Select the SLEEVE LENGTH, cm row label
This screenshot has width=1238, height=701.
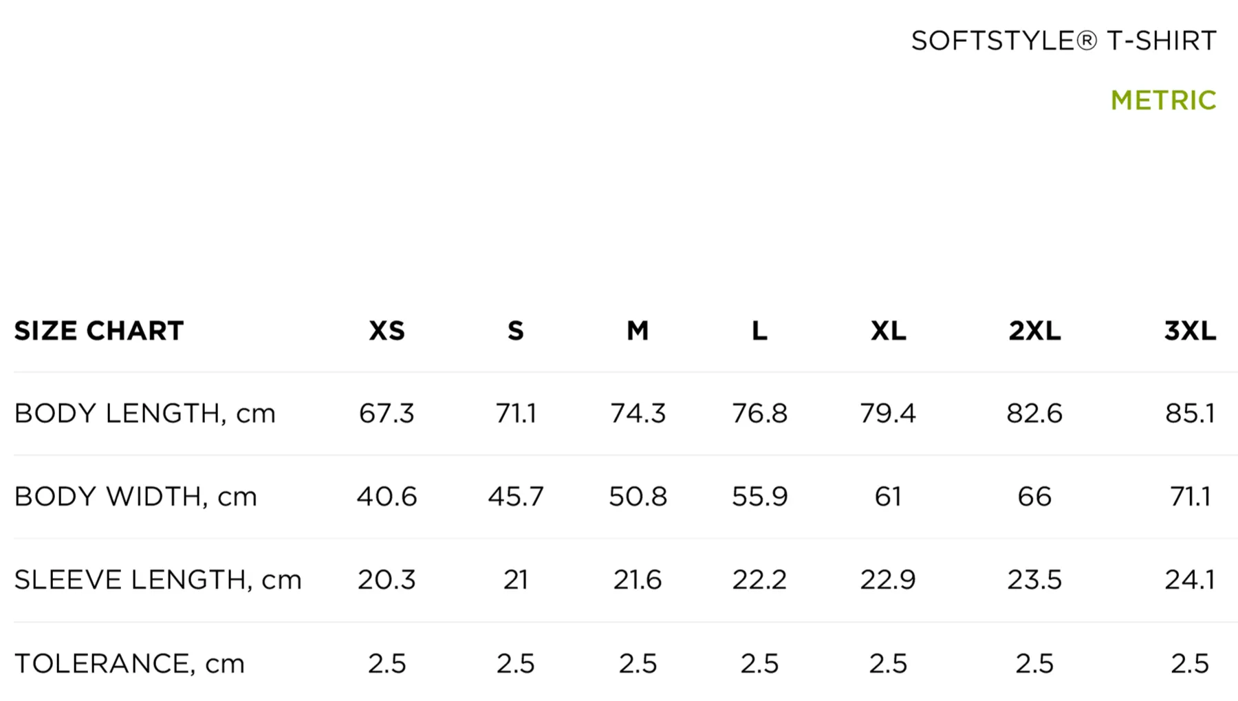point(158,580)
